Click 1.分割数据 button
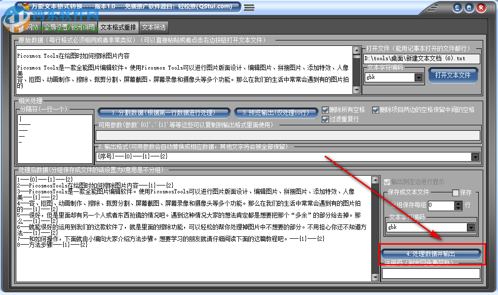The width and height of the screenshot is (498, 295). [164, 113]
